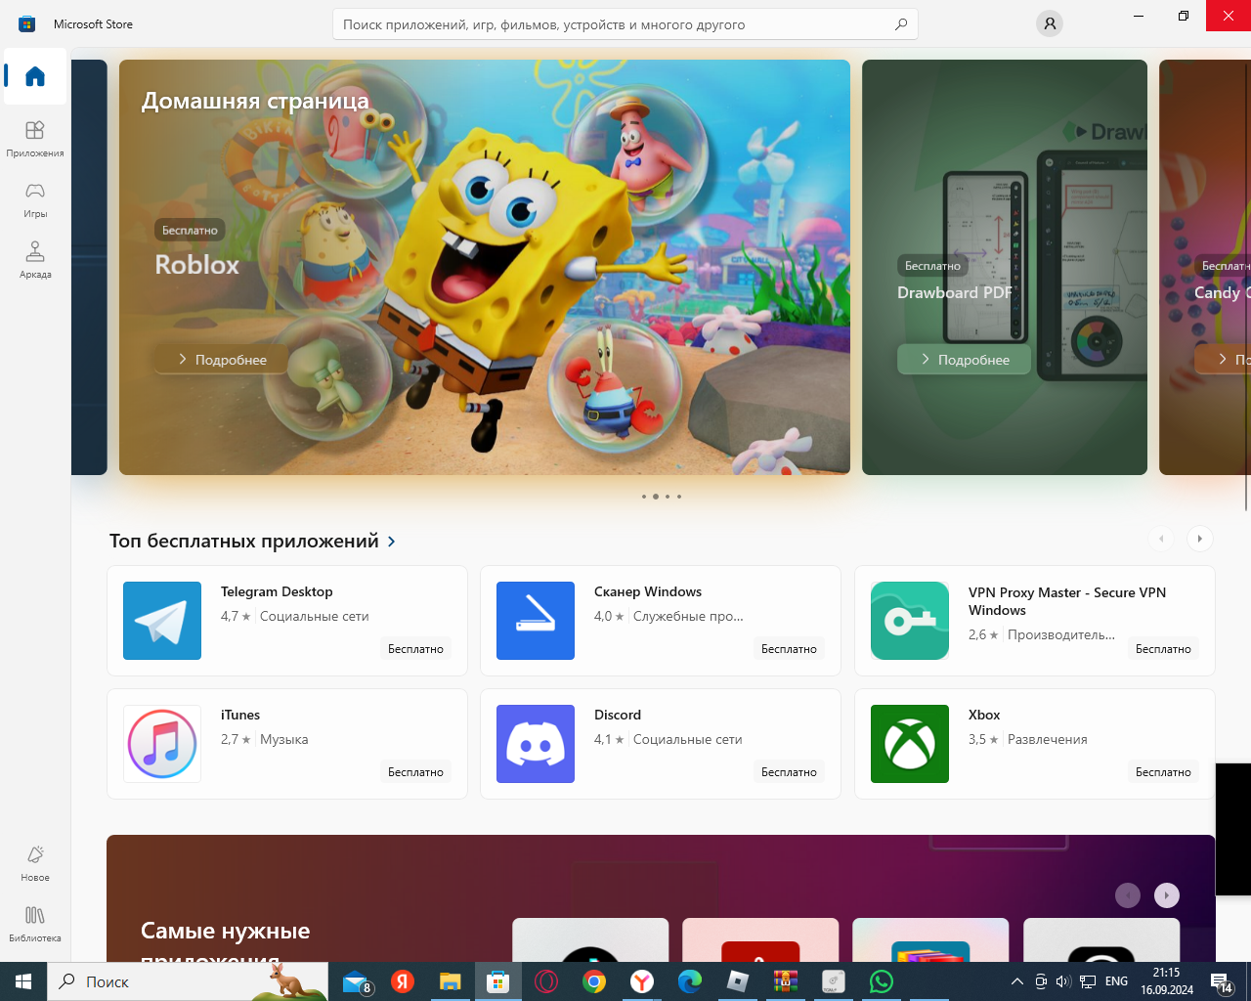Open Microsoft Edge in taskbar

click(689, 981)
